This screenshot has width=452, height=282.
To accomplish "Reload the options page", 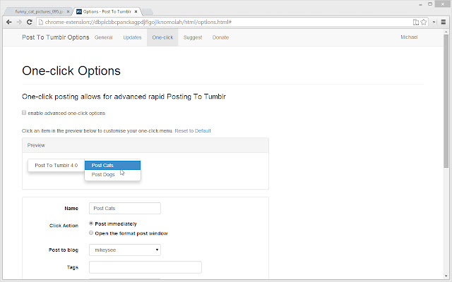I will click(x=29, y=22).
